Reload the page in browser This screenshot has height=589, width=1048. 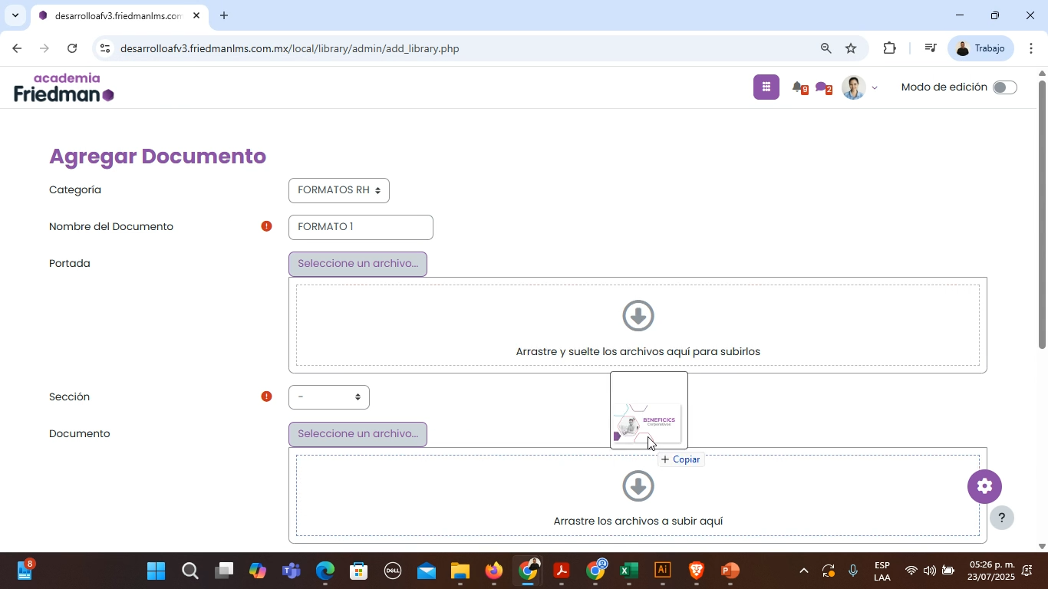(x=72, y=48)
